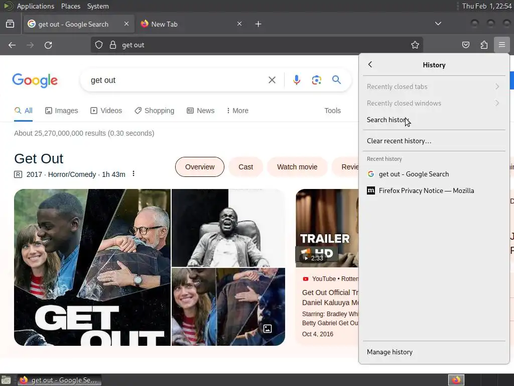Viewport: 514px width, 386px height.
Task: List all tabs with the chevron dropdown
Action: [x=438, y=24]
